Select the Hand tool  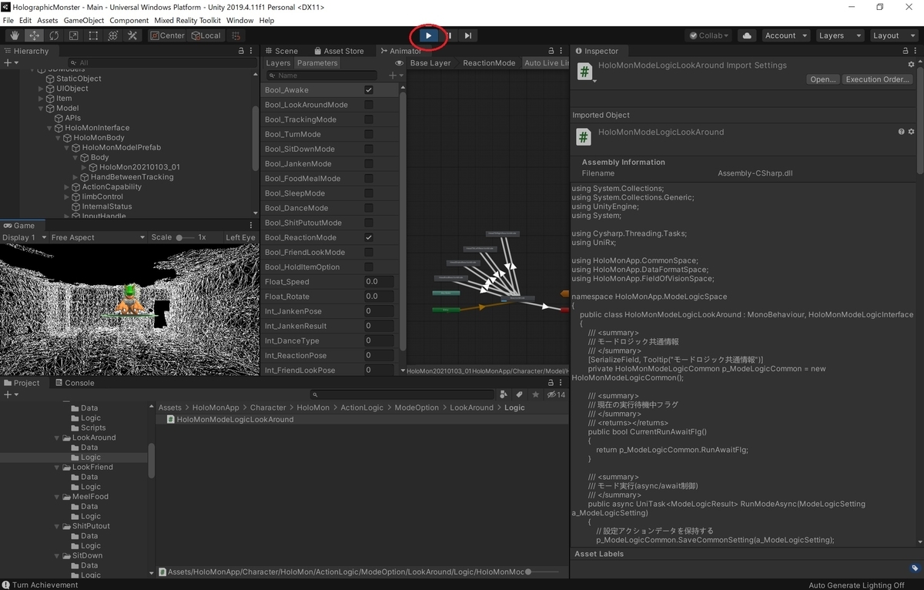[x=14, y=35]
